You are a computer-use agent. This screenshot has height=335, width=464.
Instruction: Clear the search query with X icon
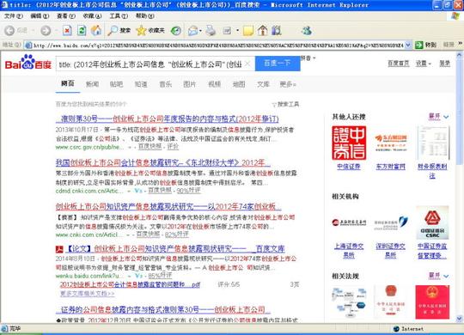point(248,64)
